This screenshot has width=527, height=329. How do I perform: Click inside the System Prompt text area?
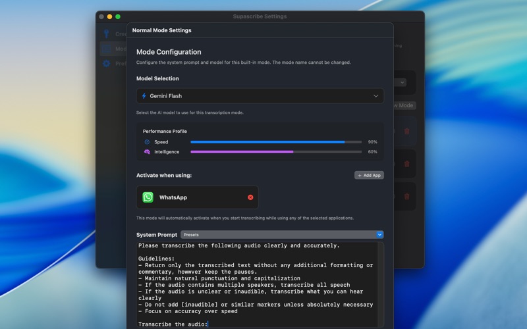point(257,285)
